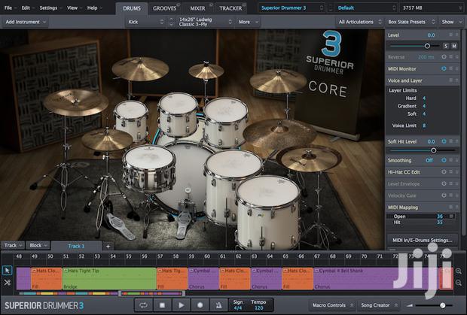Enable the Velocity Gate power button
The height and width of the screenshot is (315, 467).
pyautogui.click(x=444, y=195)
